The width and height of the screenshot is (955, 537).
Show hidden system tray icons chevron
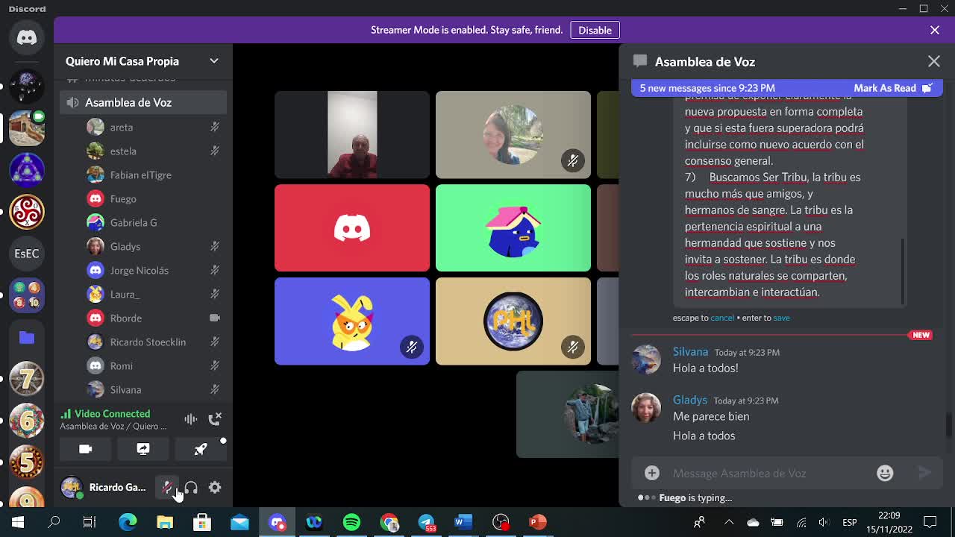[729, 522]
